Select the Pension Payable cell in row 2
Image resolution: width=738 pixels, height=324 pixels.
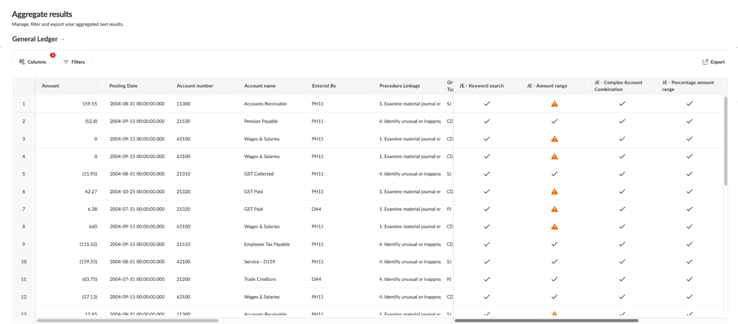pos(261,121)
